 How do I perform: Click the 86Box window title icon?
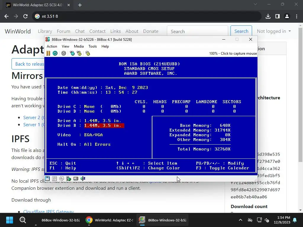48,39
